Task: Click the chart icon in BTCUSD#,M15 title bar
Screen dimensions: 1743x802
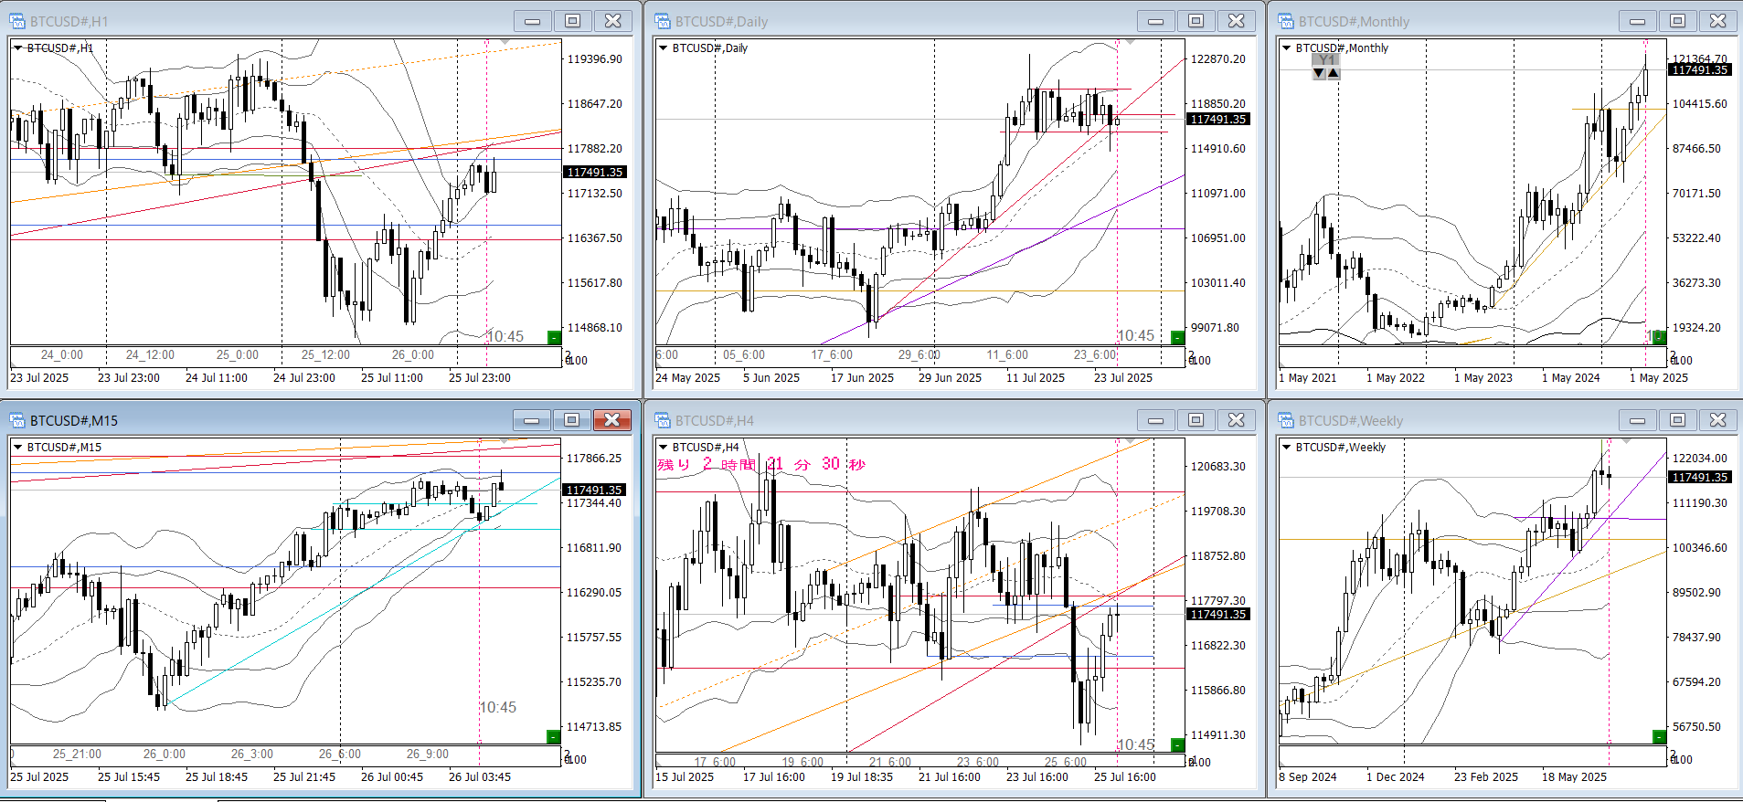Action: click(17, 420)
